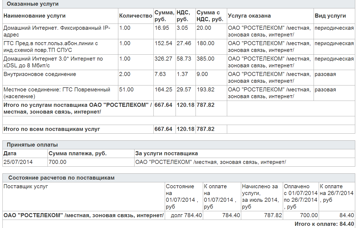This screenshot has width=356, height=228.
Task: Click the "Итого по всем поставщикам услуг" row label
Action: 52,129
